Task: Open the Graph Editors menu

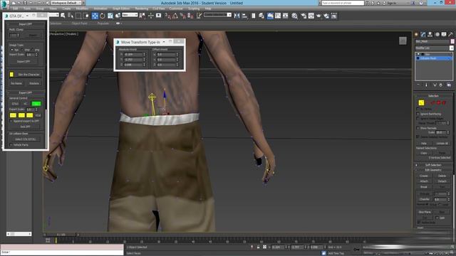Action: (121, 9)
